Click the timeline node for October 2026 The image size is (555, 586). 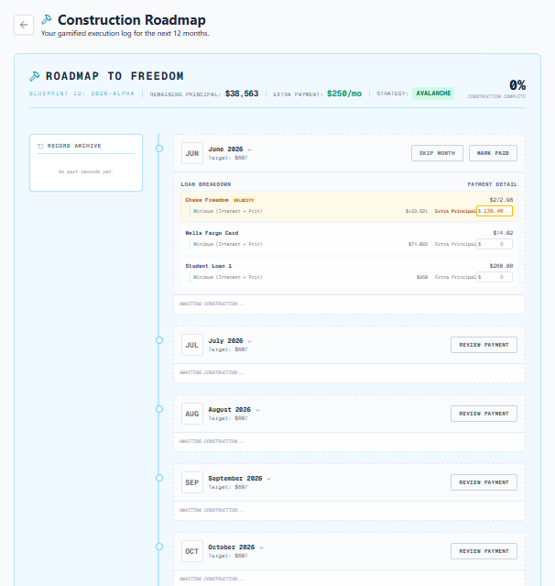159,547
